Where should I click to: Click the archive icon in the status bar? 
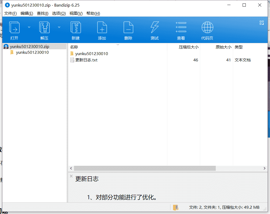click(175, 207)
